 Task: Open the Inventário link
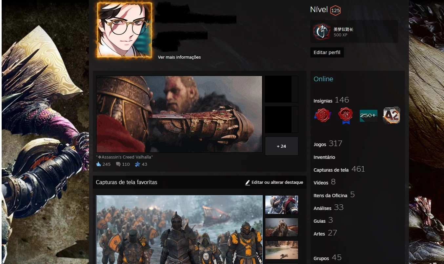pos(324,157)
